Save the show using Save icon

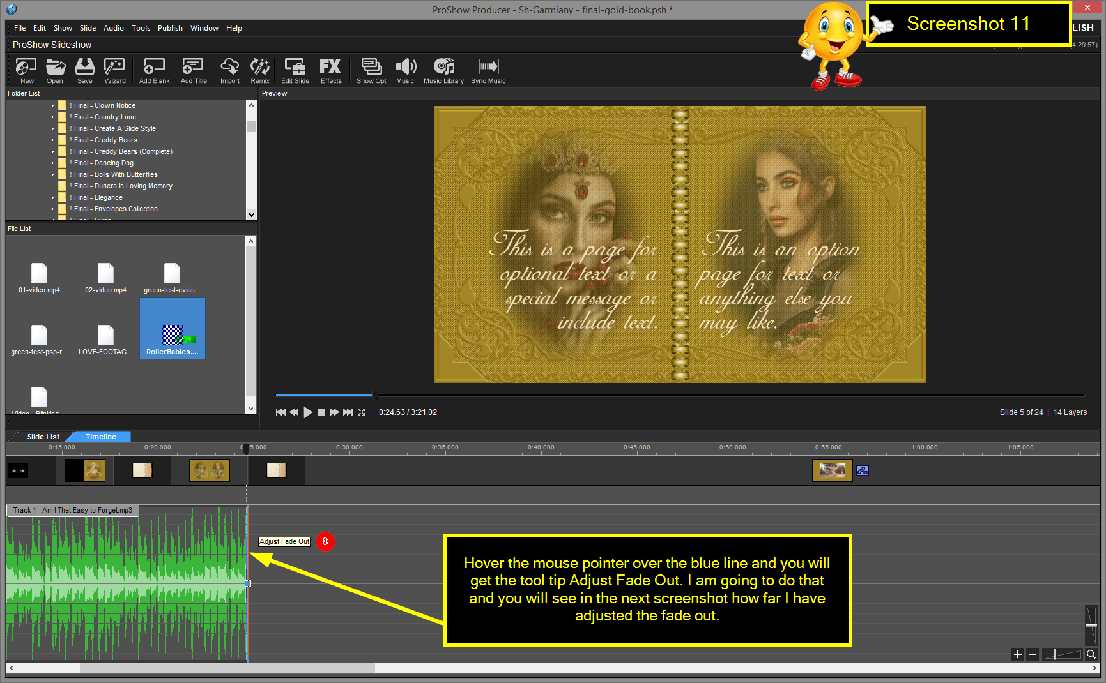[x=84, y=70]
